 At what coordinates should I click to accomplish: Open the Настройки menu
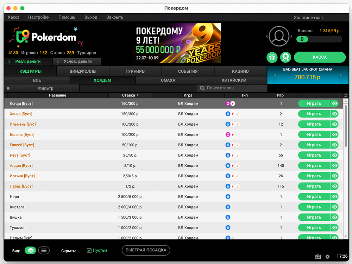click(39, 17)
